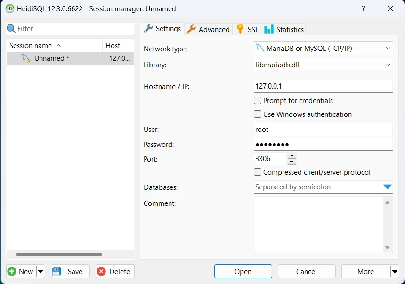This screenshot has height=284, width=405.
Task: Click the User field containing root
Action: (323, 129)
